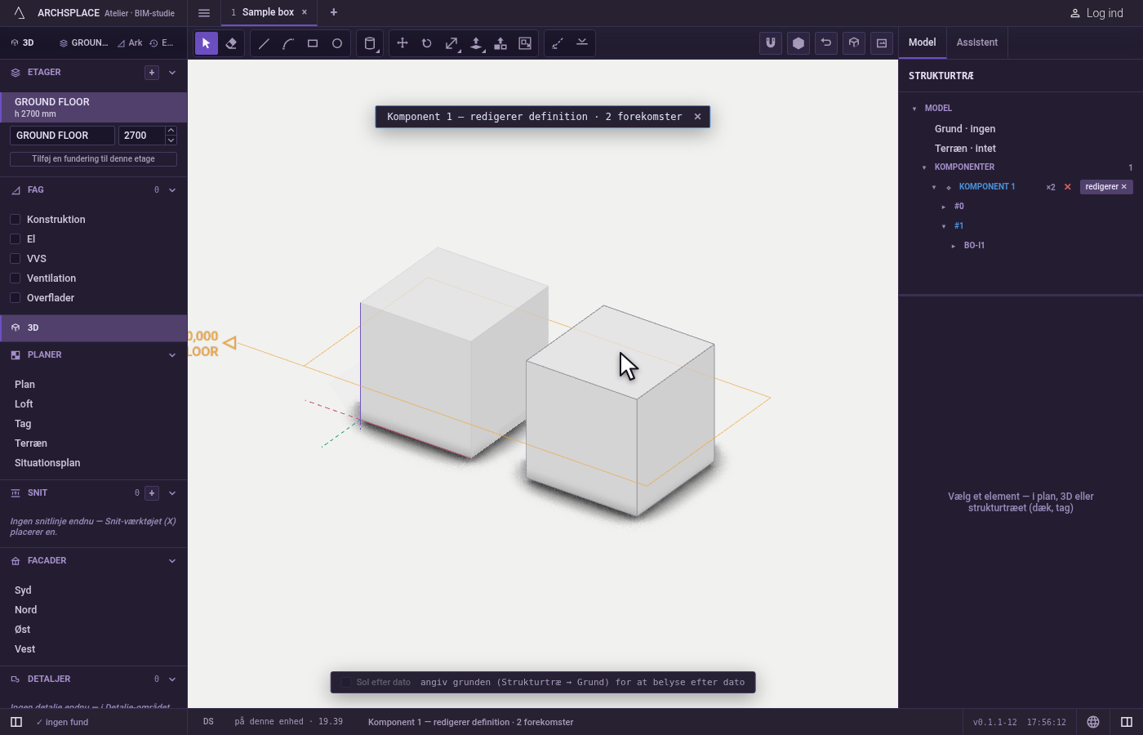Toggle left sidebar panel in status bar
Viewport: 1143px width, 735px height.
tap(16, 722)
